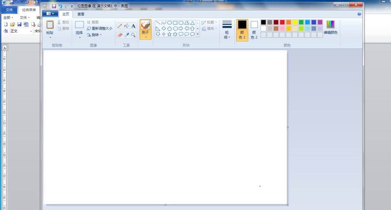Image resolution: width=391 pixels, height=210 pixels.
Task: Click the canvas bottom-right corner resize handle
Action: [x=288, y=205]
